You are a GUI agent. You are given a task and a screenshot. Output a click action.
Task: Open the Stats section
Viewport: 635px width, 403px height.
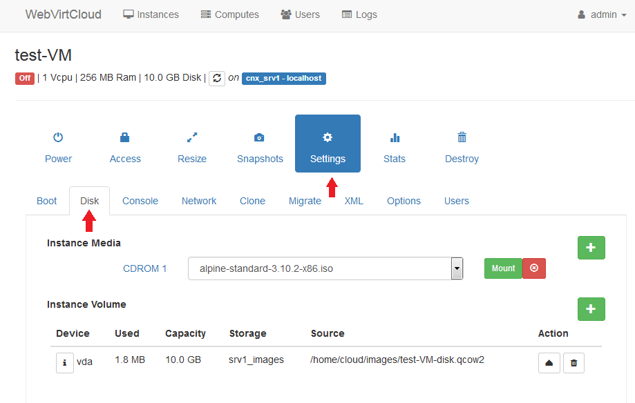click(x=395, y=148)
